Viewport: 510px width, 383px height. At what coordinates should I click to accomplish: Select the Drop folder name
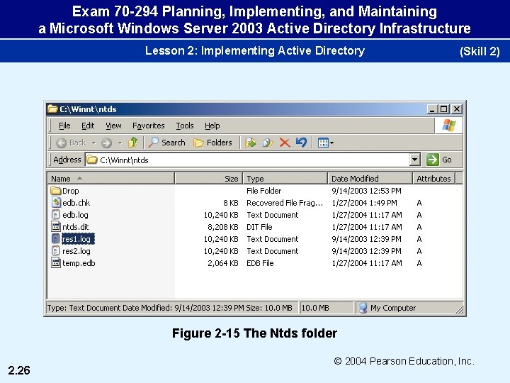(x=71, y=191)
